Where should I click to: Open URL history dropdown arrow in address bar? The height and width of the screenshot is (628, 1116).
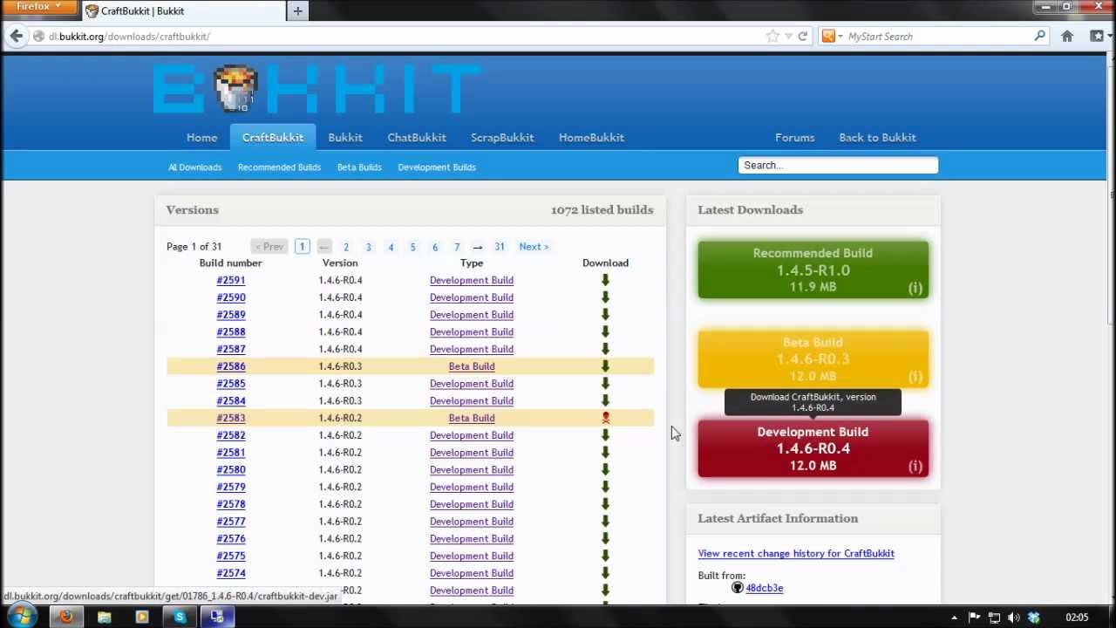tap(789, 36)
